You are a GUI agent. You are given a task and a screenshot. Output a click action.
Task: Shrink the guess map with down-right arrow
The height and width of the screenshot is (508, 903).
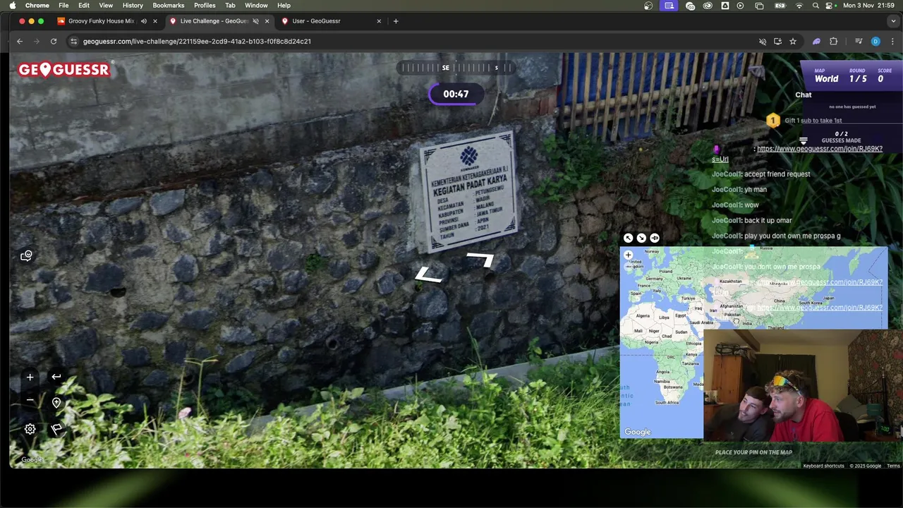641,238
